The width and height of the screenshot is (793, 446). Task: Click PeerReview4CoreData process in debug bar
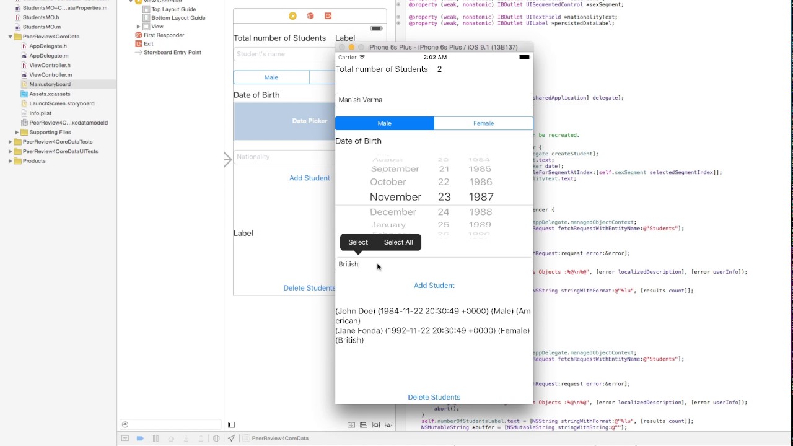coord(279,438)
